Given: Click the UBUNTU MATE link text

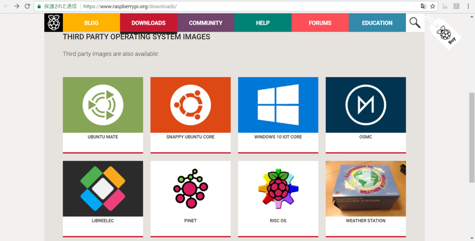Looking at the screenshot, I should coord(103,137).
